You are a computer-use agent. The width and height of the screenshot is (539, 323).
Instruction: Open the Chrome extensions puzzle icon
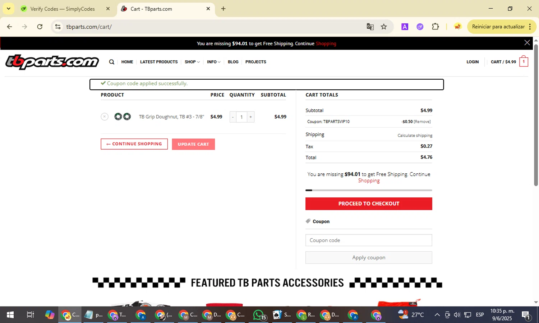(435, 27)
